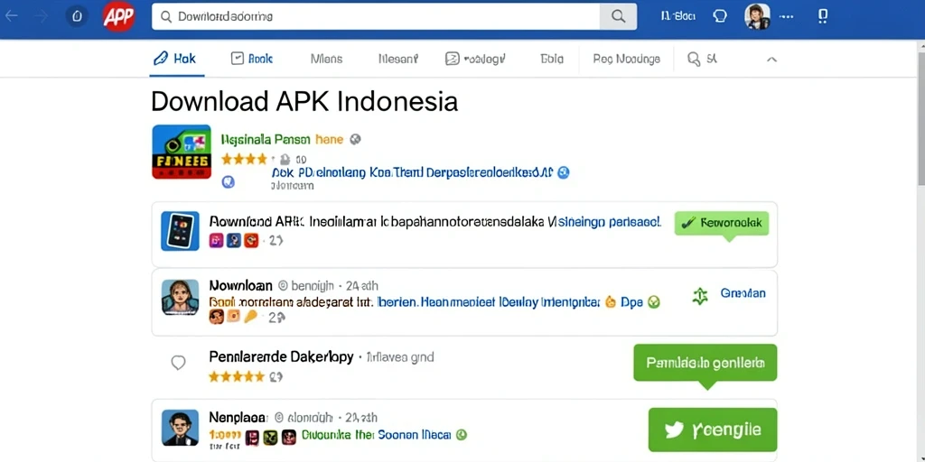925x462 pixels.
Task: Click the vertical scrollbar on the right edge
Action: point(920,118)
